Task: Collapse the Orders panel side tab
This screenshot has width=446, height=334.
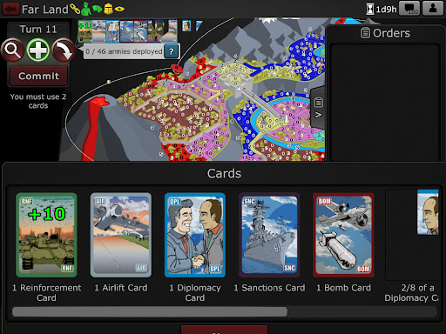Action: pyautogui.click(x=318, y=108)
